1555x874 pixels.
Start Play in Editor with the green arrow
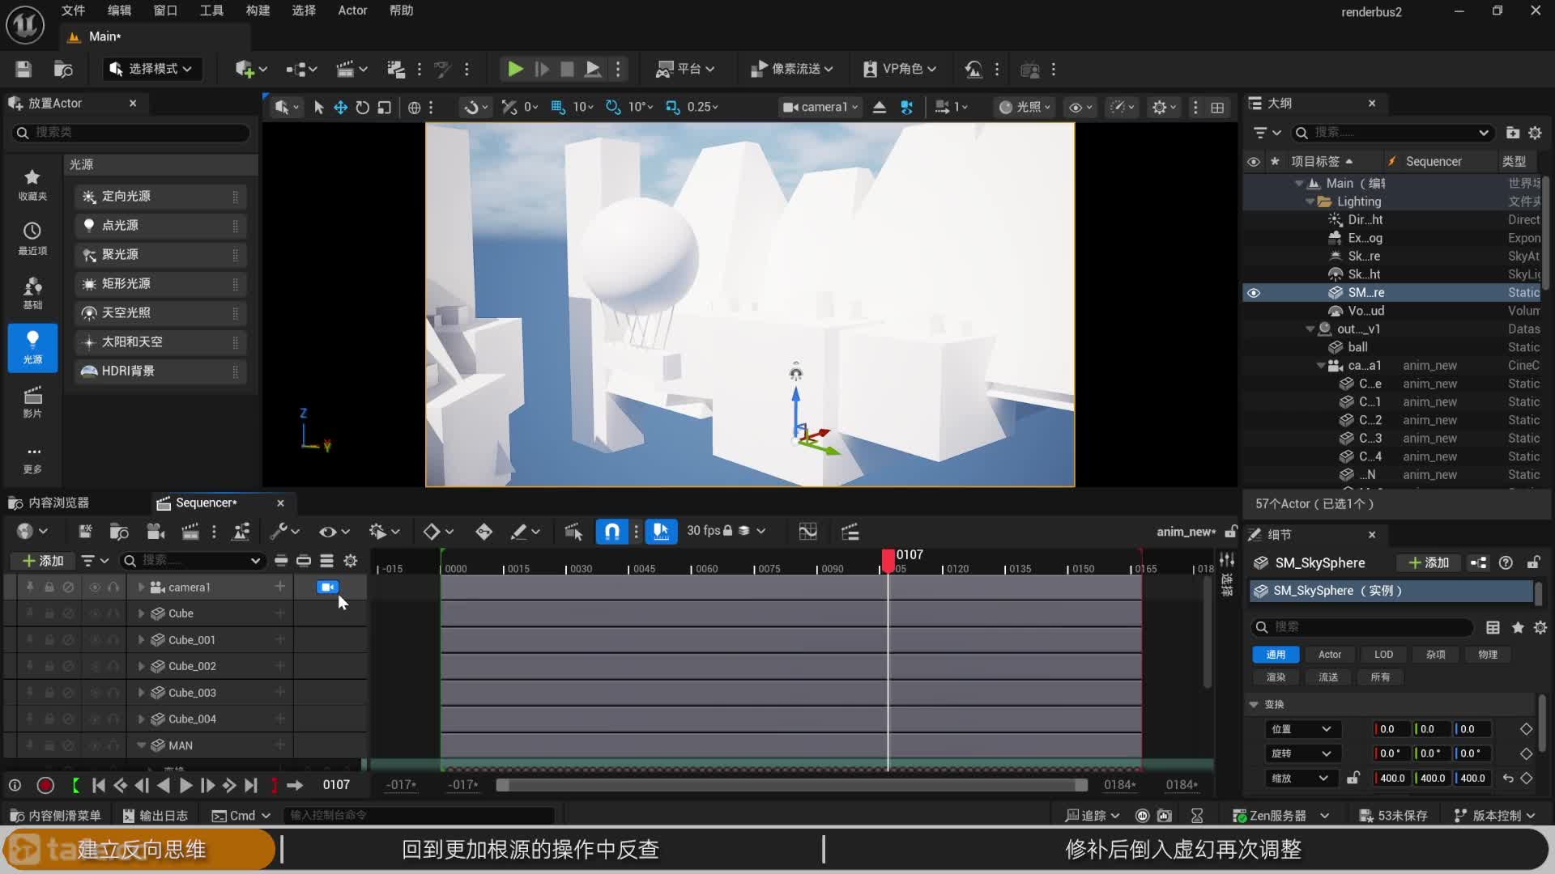click(x=515, y=70)
